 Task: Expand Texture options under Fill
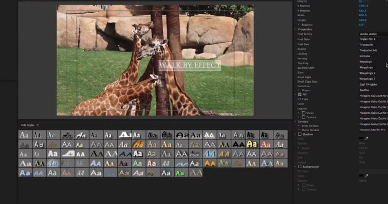tap(299, 117)
